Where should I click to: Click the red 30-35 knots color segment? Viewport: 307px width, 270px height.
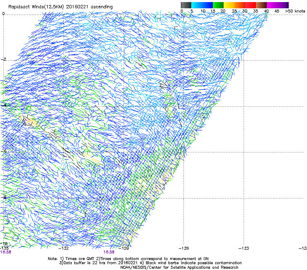pyautogui.click(x=251, y=5)
